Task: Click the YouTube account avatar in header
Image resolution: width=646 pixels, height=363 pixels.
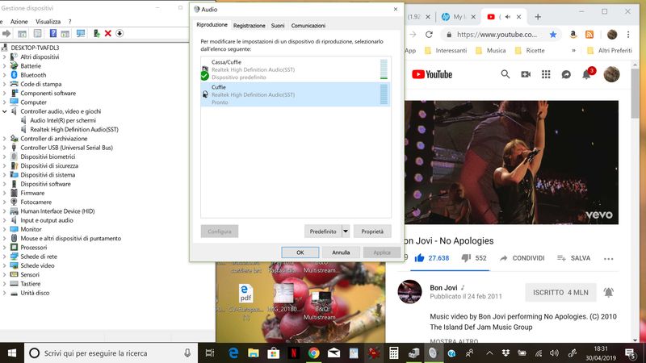Action: point(611,74)
